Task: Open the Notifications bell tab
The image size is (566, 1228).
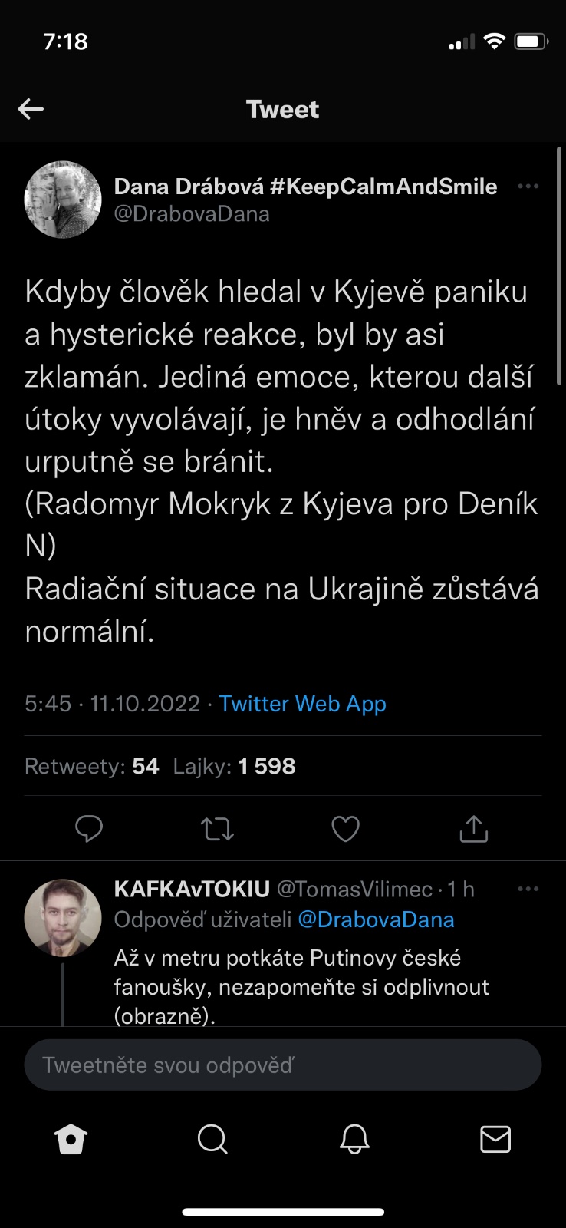Action: 354,1140
